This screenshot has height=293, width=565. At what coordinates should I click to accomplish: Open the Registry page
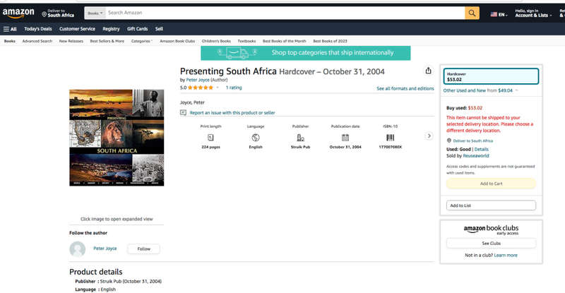click(x=111, y=29)
